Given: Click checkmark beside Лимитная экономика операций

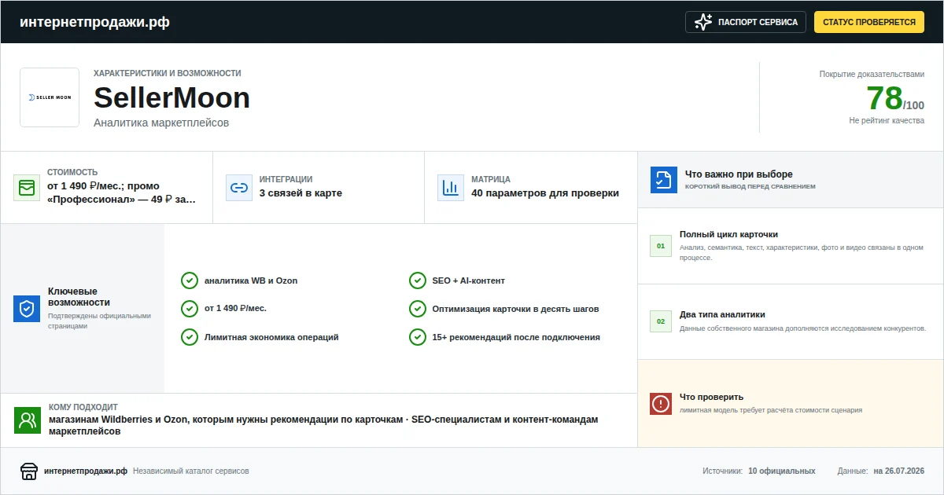Looking at the screenshot, I should click(x=190, y=337).
